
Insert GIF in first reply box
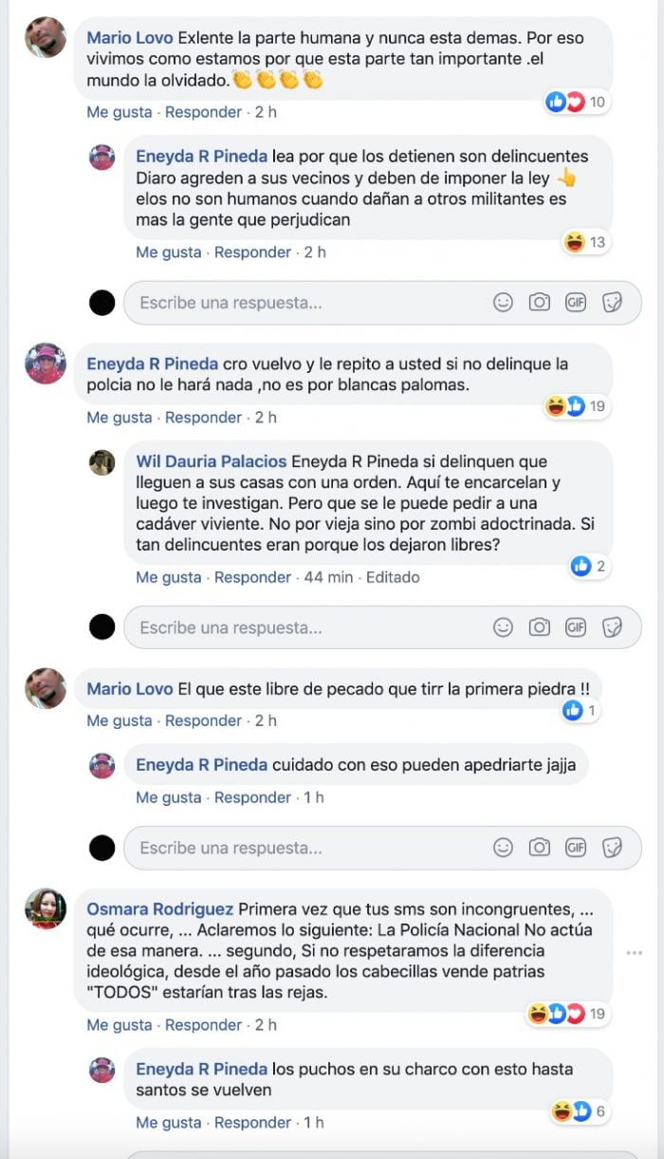(x=576, y=303)
